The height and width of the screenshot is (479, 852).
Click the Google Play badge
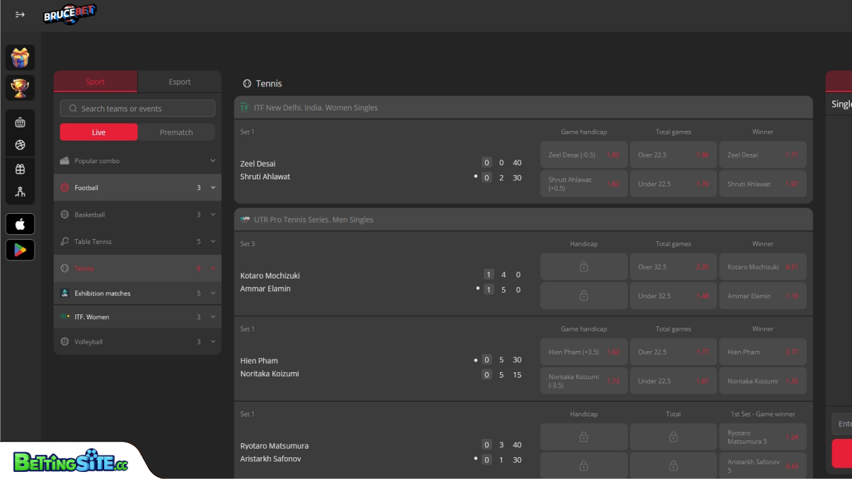[x=20, y=249]
